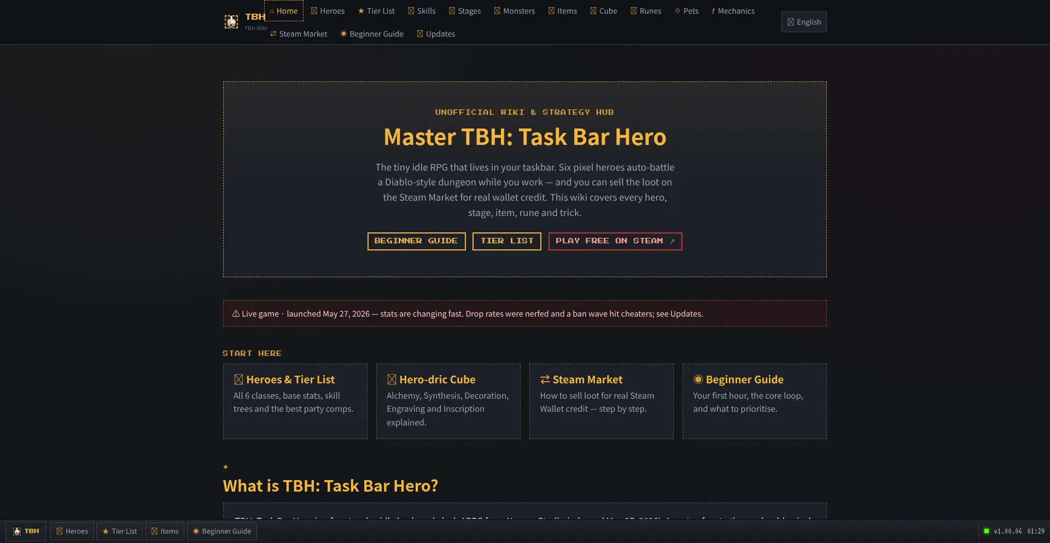Screen dimensions: 1050x543
Task: Open Runes page in top navigation
Action: coord(646,11)
